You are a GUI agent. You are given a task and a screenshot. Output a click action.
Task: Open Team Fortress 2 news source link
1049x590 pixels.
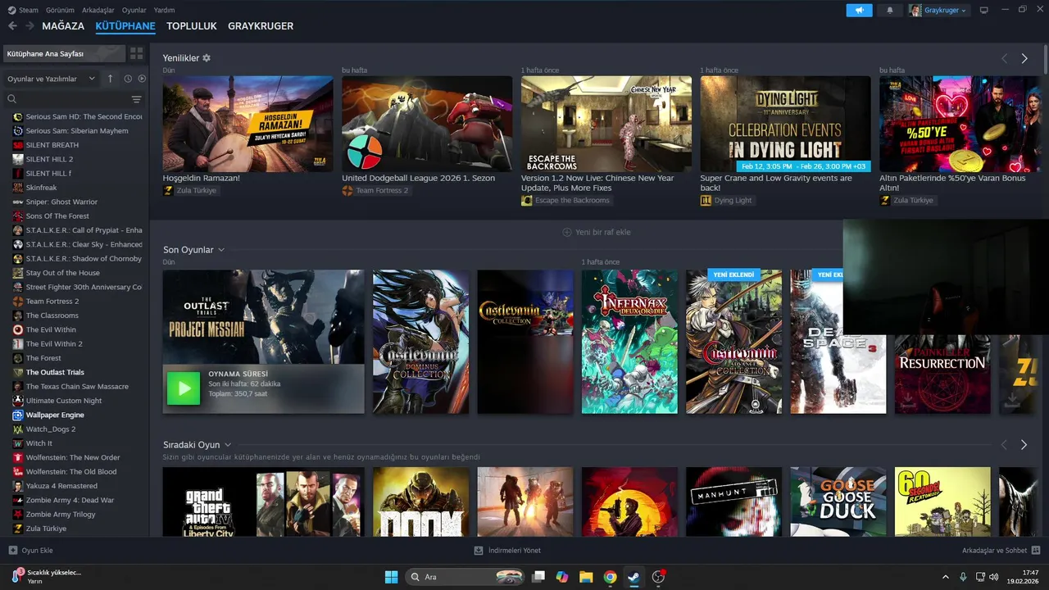tap(375, 190)
